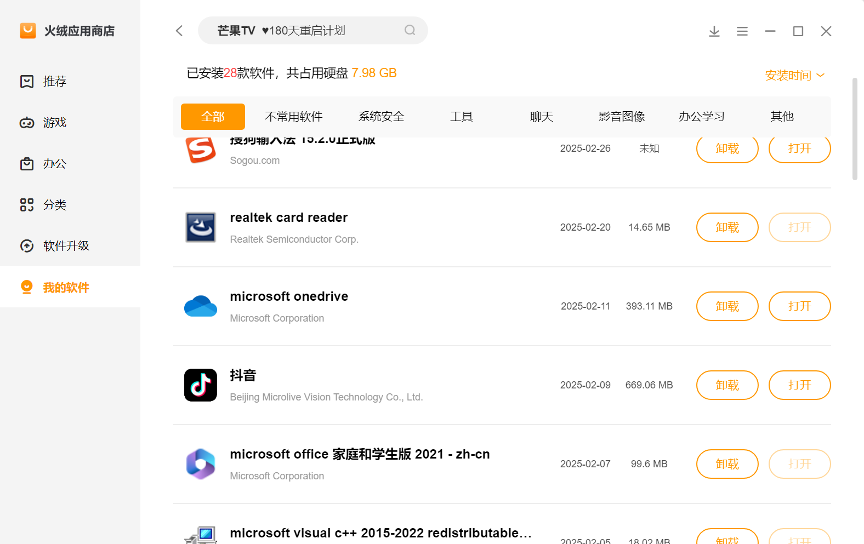Click the 抖音 title text
Image resolution: width=864 pixels, height=544 pixels.
243,375
